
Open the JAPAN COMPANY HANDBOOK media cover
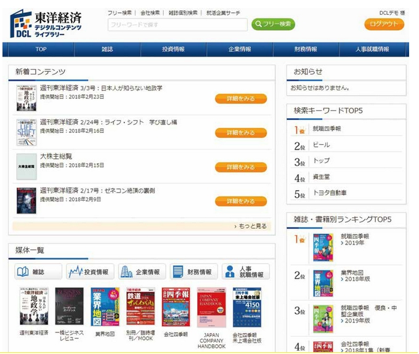click(x=211, y=307)
